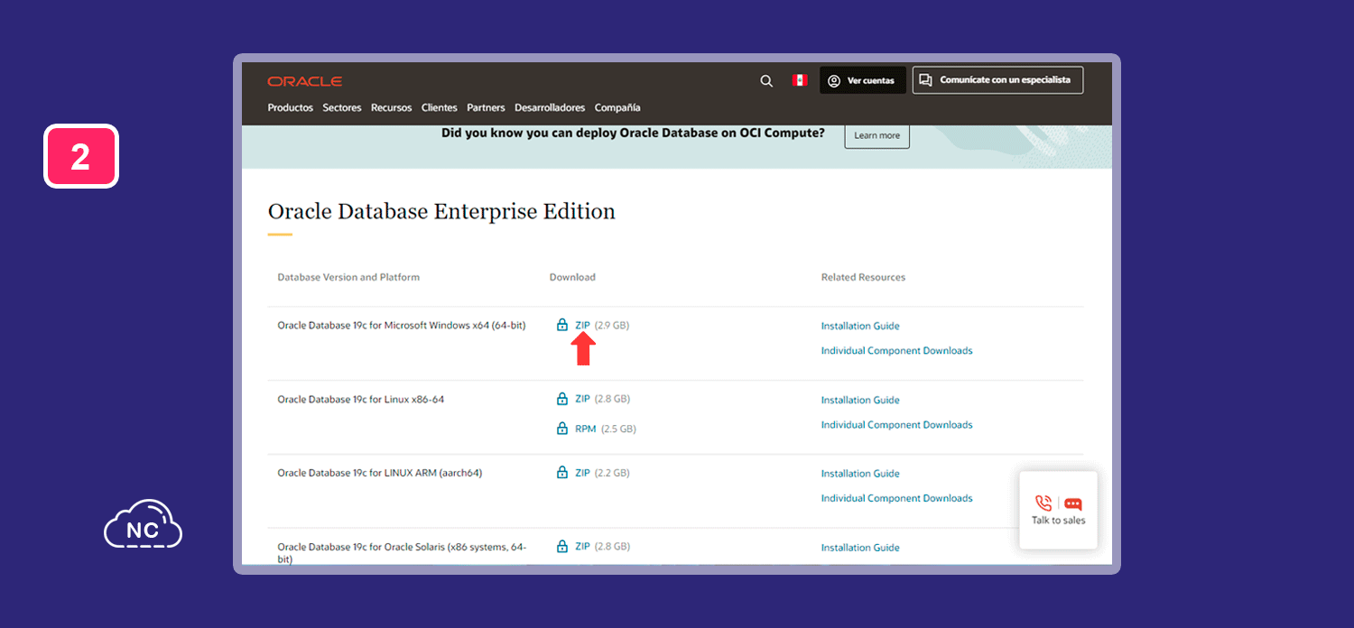Open the Recursos menu
Viewport: 1354px width, 628px height.
tap(391, 107)
